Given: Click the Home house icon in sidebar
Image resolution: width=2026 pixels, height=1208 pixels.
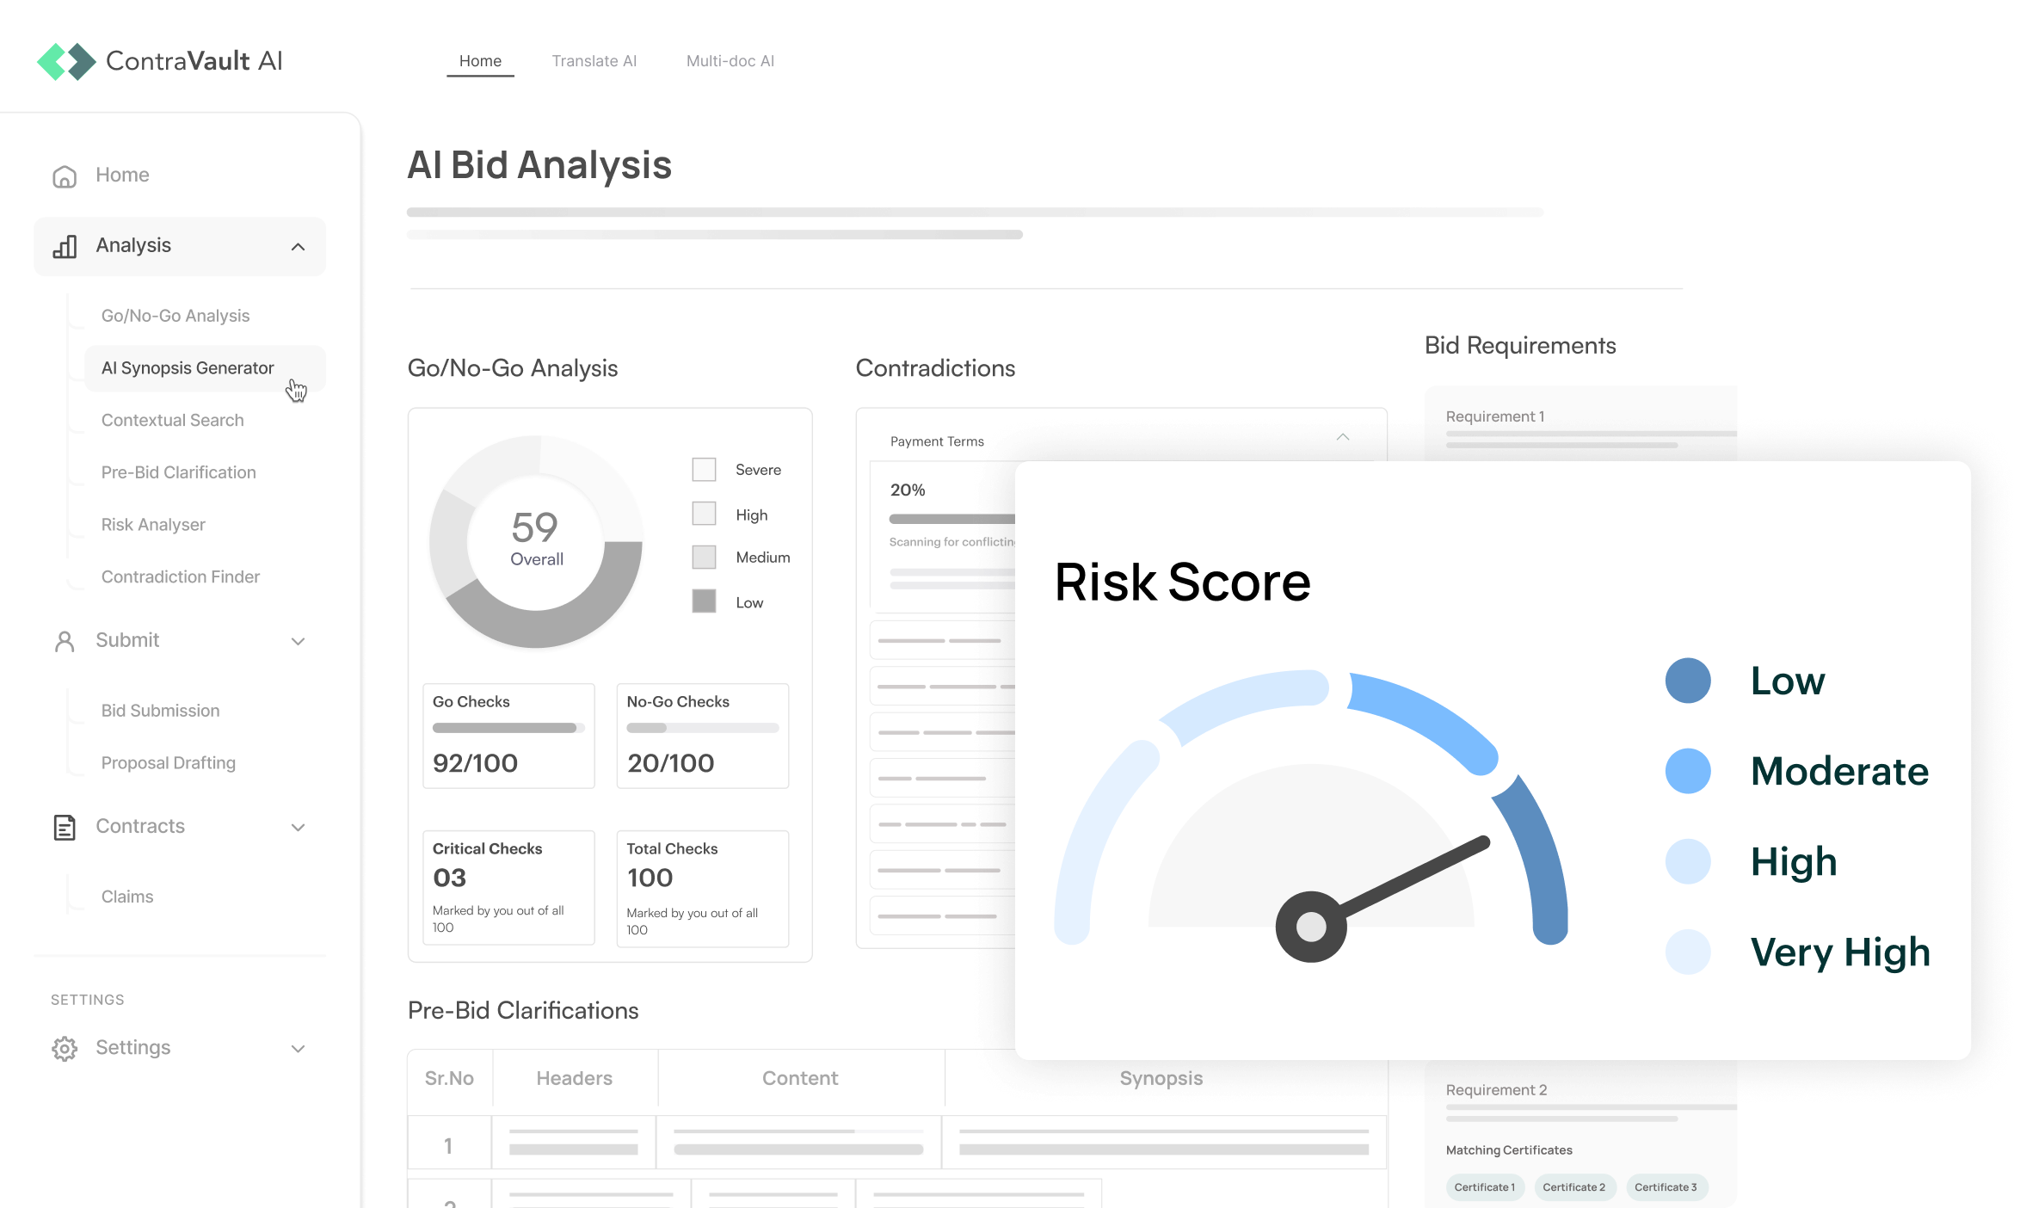Looking at the screenshot, I should [x=65, y=176].
